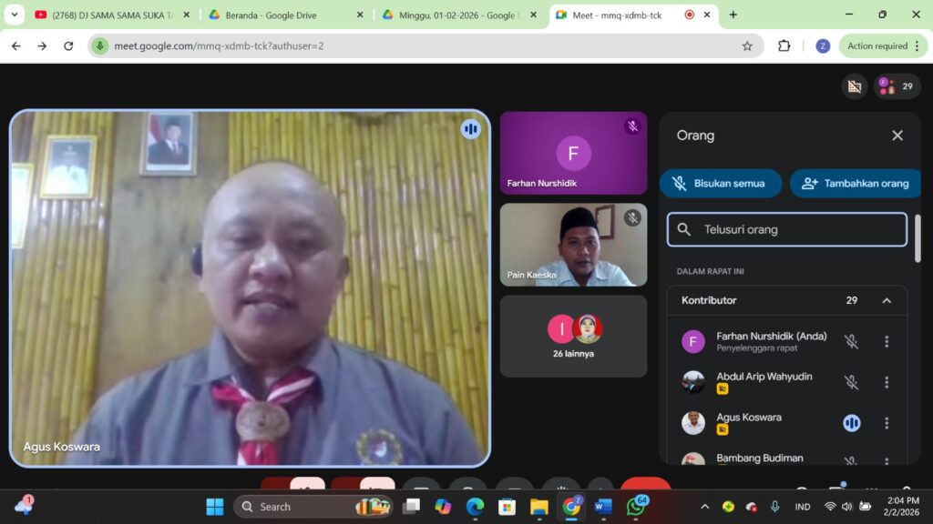933x524 pixels.
Task: Collapse the Kontributor section
Action: click(887, 300)
